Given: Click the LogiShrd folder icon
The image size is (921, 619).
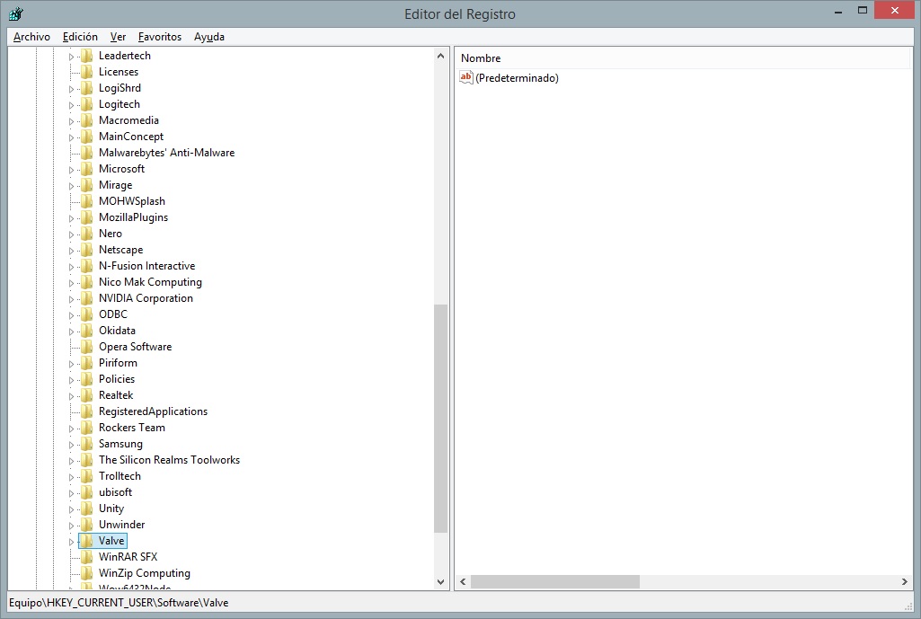Looking at the screenshot, I should [x=87, y=88].
